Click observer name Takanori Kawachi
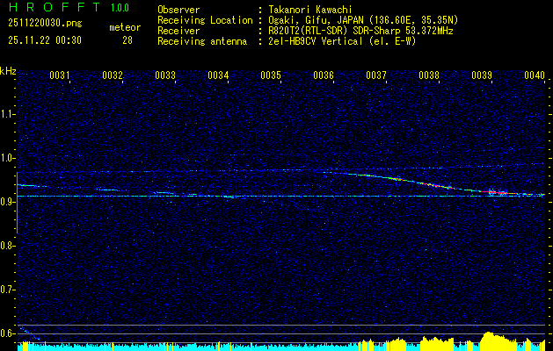 (309, 10)
